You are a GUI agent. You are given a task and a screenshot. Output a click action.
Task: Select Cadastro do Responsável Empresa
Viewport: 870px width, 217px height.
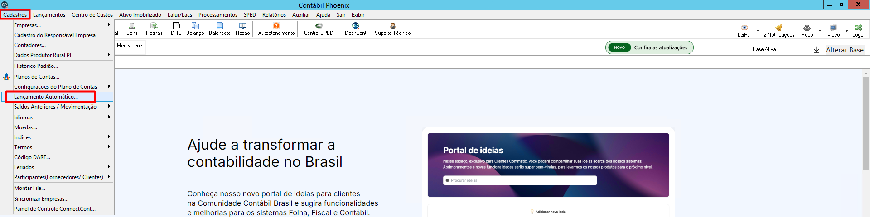(x=58, y=35)
